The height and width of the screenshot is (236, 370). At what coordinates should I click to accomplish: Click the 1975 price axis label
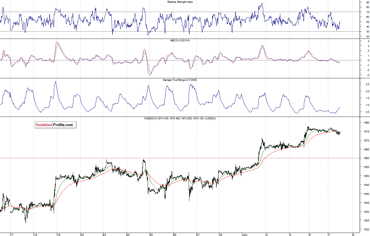click(366, 132)
